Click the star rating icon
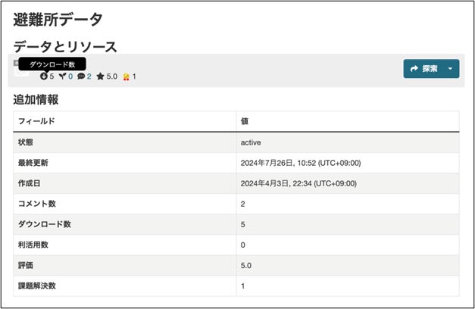 [x=100, y=76]
